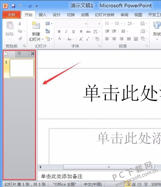Image resolution: width=161 pixels, height=187 pixels.
Task: Open the 字体 dialog launcher
Action: tap(99, 46)
